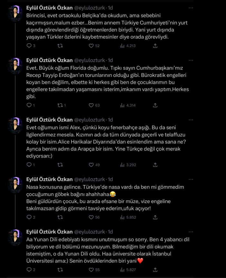Like the tweet with 52 likes
Image resolution: width=226 pixels, height=278 pixels.
(x=91, y=46)
